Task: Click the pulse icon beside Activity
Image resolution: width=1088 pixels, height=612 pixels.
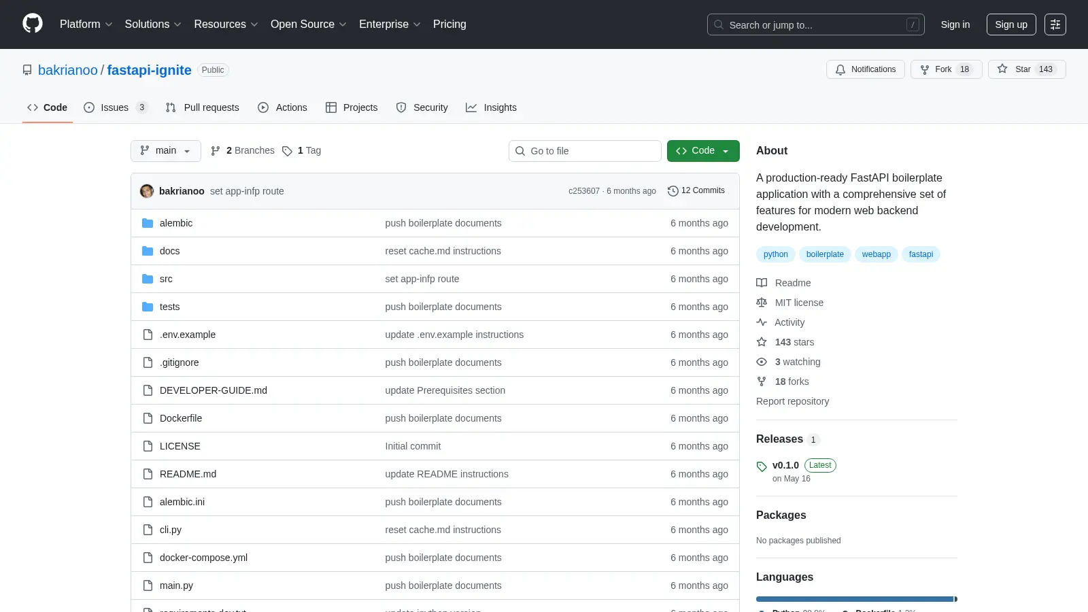Action: [762, 322]
